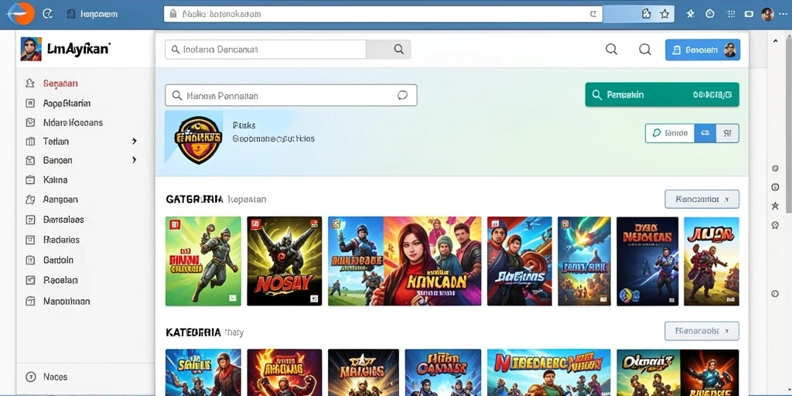Click the star icon in the right edge strip
The image size is (792, 396).
pyautogui.click(x=775, y=206)
